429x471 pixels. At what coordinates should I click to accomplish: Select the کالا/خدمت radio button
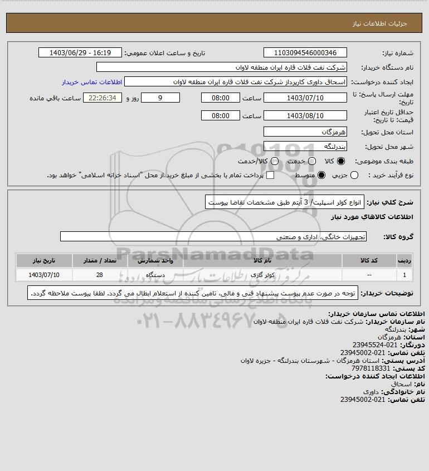(x=274, y=161)
